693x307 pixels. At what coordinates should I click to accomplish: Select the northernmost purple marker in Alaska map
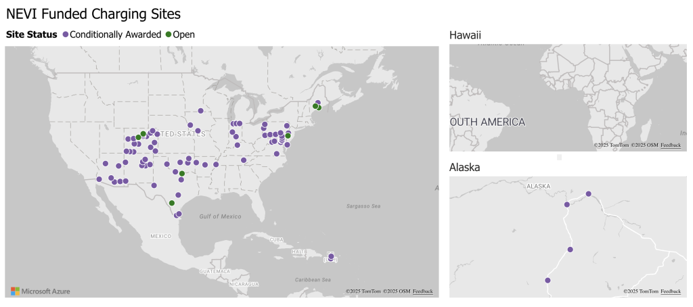pyautogui.click(x=588, y=194)
